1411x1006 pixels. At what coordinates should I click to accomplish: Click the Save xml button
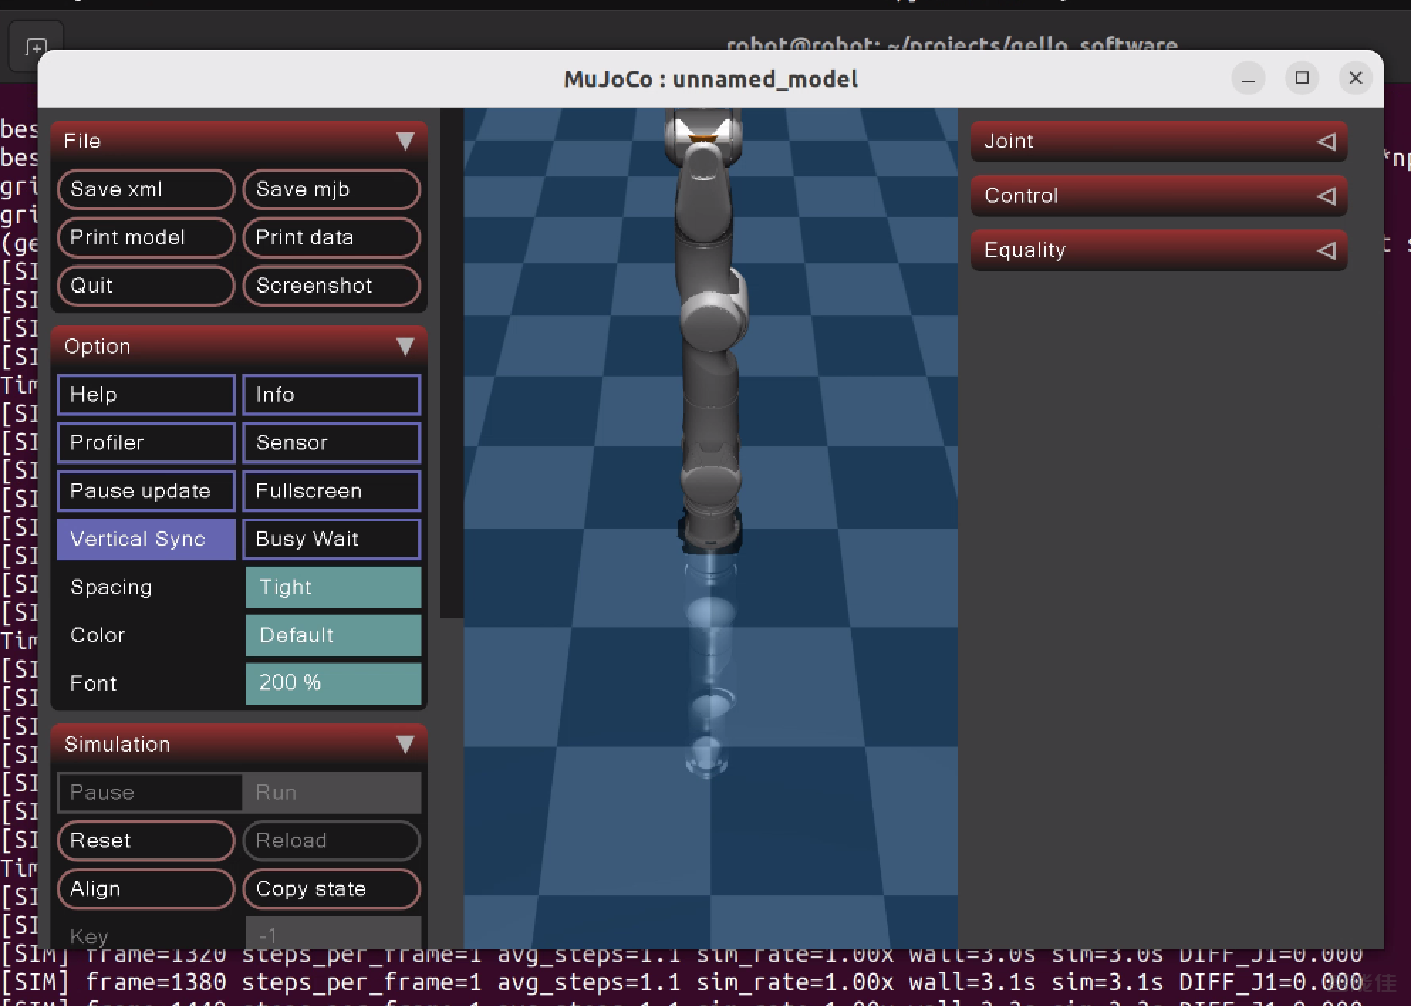tap(146, 189)
